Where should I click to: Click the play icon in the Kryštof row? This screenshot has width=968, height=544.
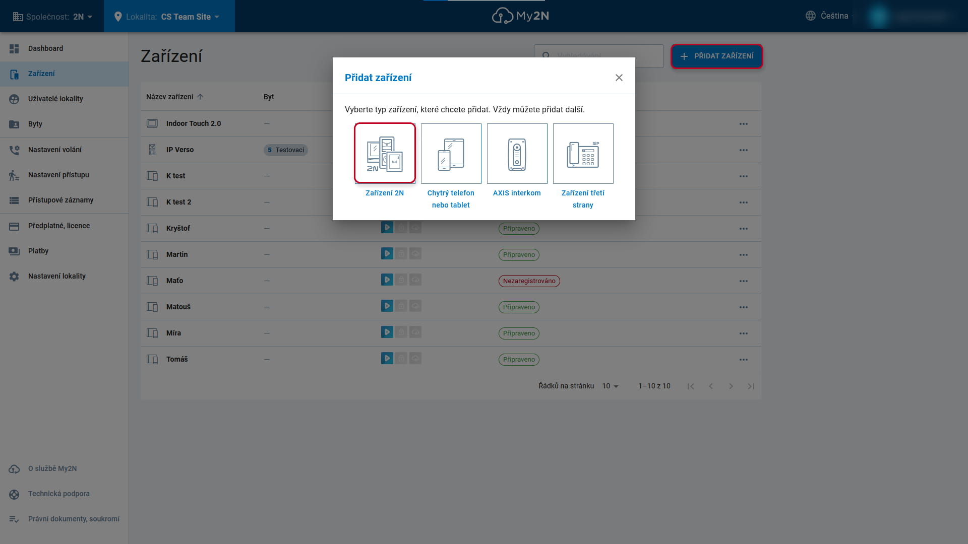pos(387,228)
